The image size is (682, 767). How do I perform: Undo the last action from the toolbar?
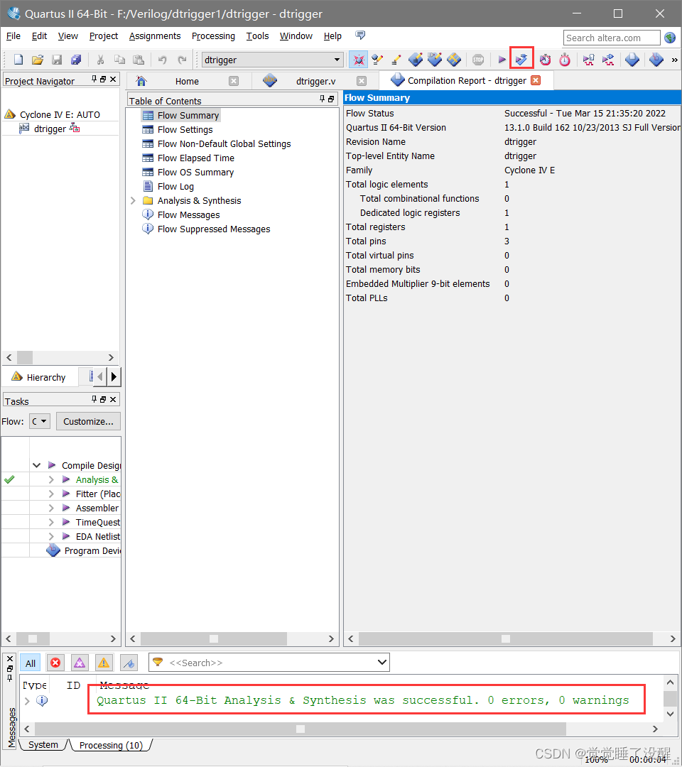point(163,60)
